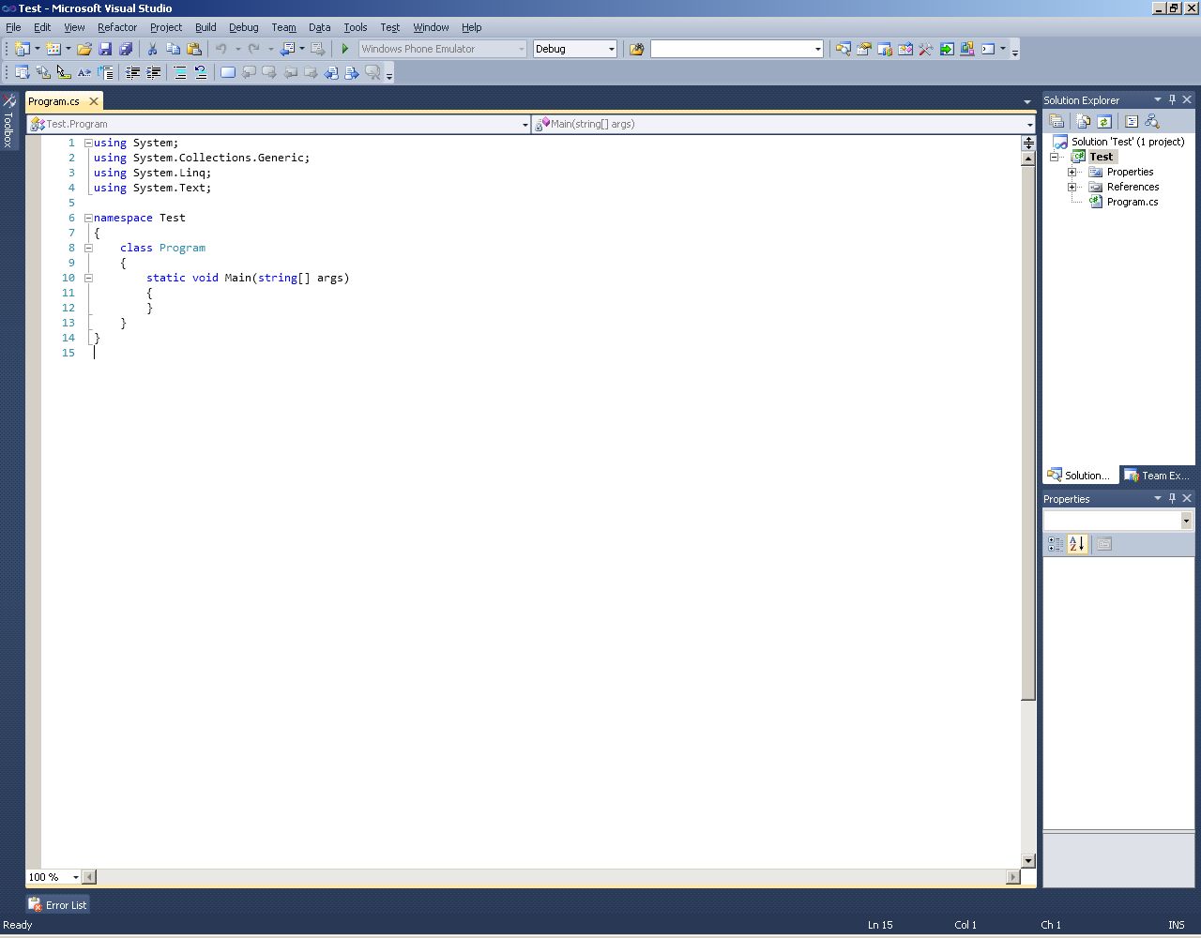Image resolution: width=1201 pixels, height=938 pixels.
Task: Open the Find combo box dropdown
Action: click(x=817, y=49)
